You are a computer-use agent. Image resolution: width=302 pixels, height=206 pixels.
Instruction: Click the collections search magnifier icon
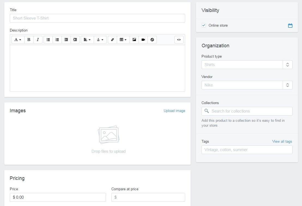[x=207, y=111]
